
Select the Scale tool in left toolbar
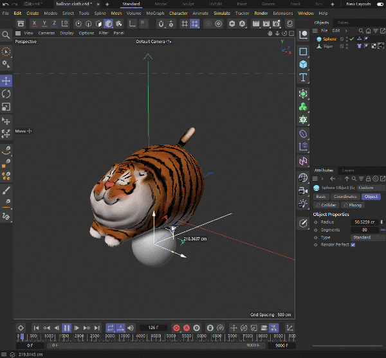click(6, 107)
